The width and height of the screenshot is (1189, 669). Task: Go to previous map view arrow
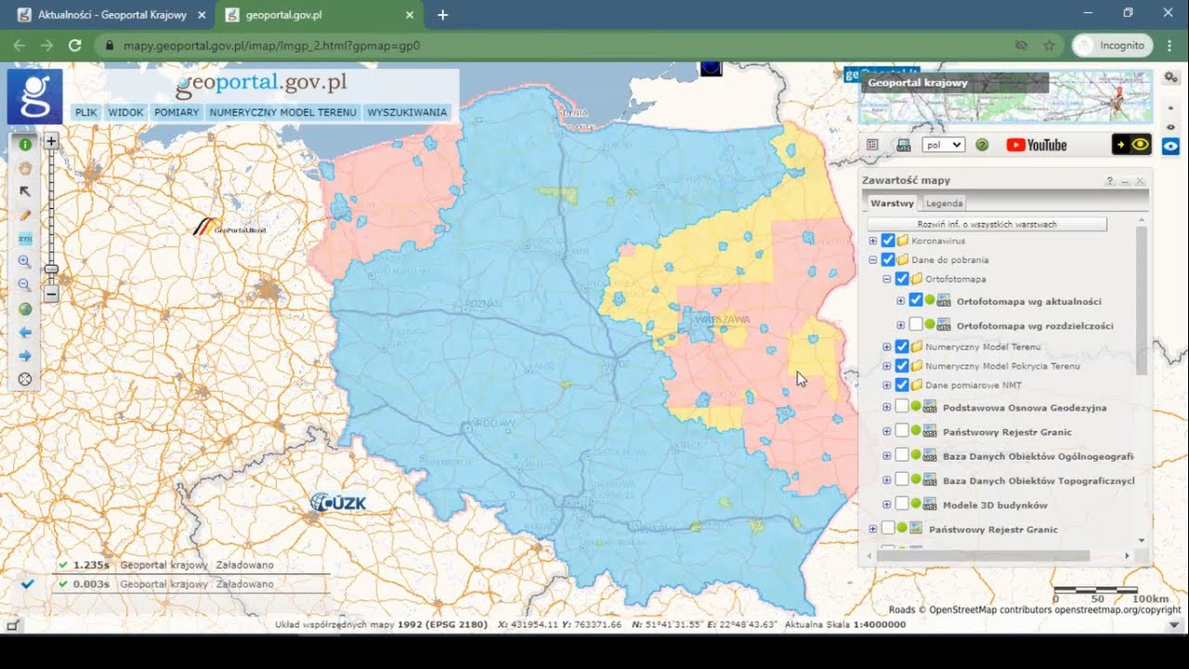[x=25, y=333]
